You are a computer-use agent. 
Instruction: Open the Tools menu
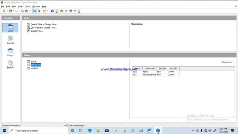coord(28,6)
